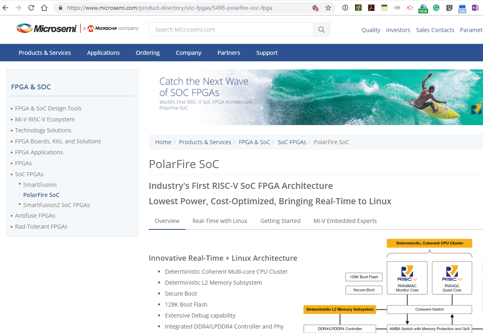The image size is (483, 333).
Task: Click the Microsemi logo
Action: (x=47, y=28)
